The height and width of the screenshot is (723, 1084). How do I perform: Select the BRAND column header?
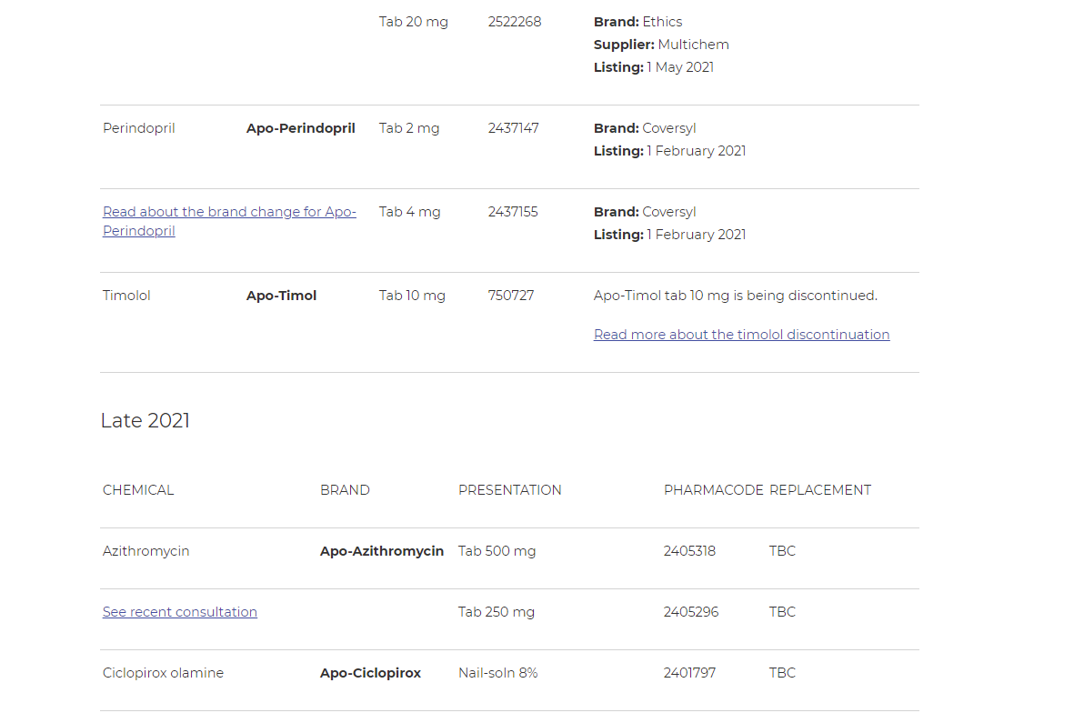[345, 490]
